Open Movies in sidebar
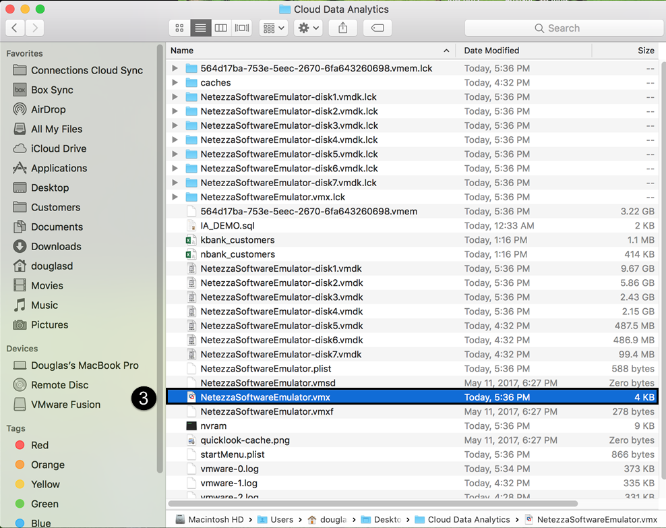 pyautogui.click(x=38, y=285)
